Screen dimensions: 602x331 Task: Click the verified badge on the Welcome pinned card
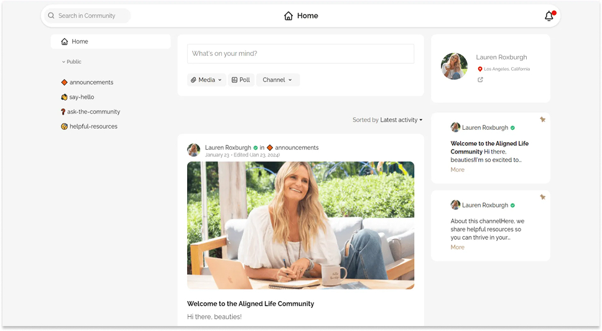pyautogui.click(x=512, y=128)
